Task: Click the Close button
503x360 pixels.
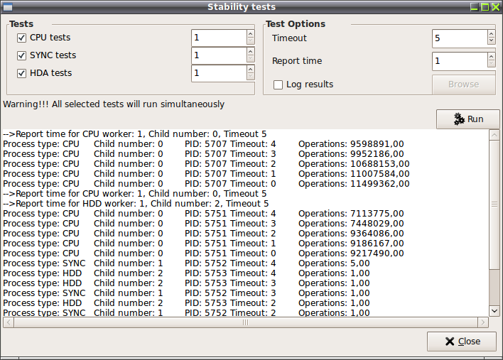Action: (462, 342)
